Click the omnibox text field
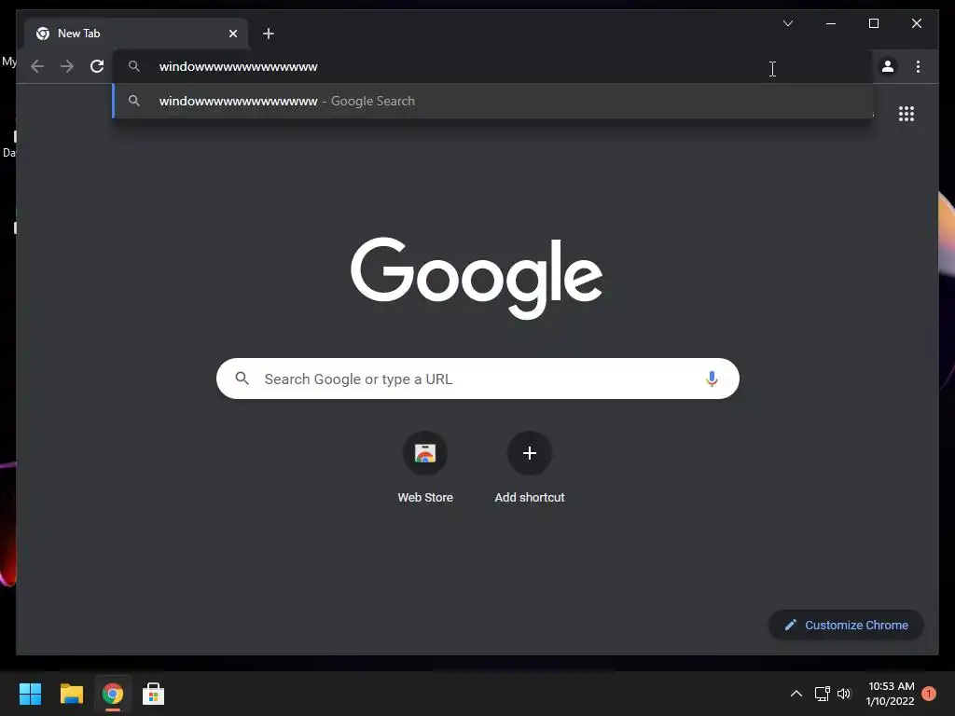The image size is (955, 716). point(492,66)
